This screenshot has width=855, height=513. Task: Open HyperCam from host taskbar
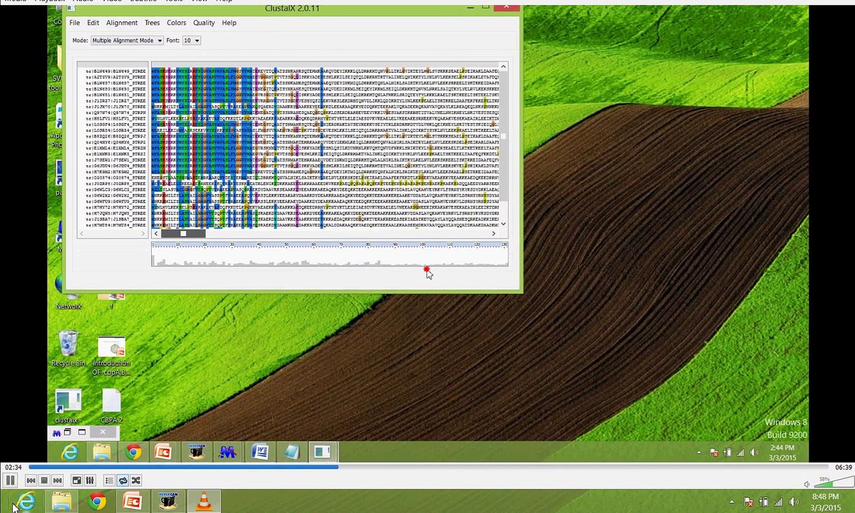coord(168,502)
